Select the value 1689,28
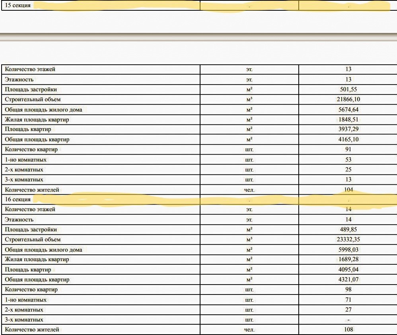 coord(348,259)
